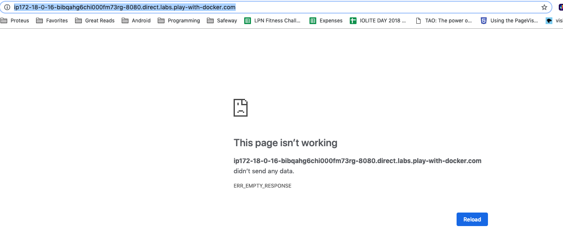Click the 'This page isn't working' heading

pyautogui.click(x=285, y=143)
